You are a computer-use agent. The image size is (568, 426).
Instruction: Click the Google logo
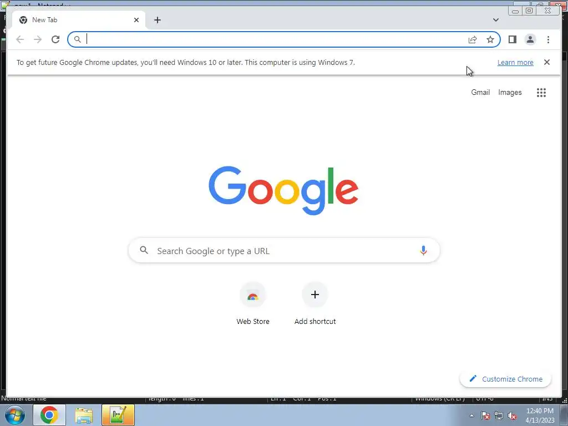(x=283, y=191)
